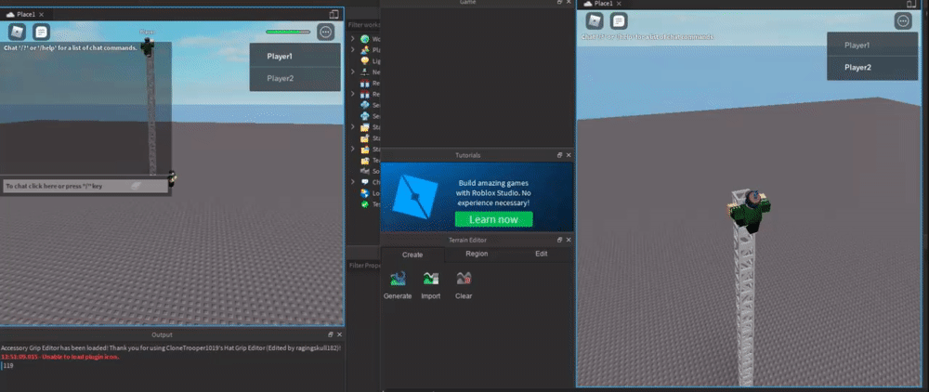The width and height of the screenshot is (929, 392).
Task: Select Players icon in Explorer tree
Action: tap(365, 50)
